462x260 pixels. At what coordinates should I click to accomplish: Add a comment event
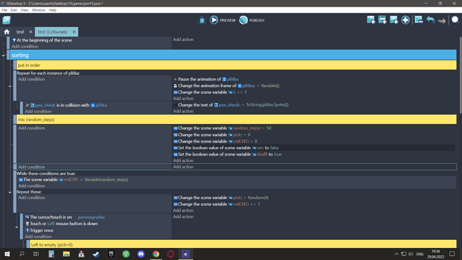[x=394, y=20]
